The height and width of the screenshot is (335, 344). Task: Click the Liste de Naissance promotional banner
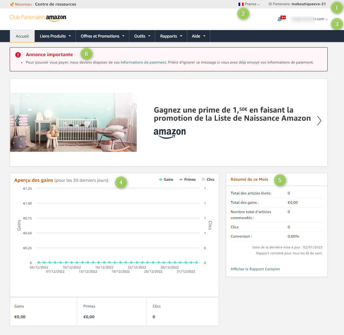(x=73, y=122)
